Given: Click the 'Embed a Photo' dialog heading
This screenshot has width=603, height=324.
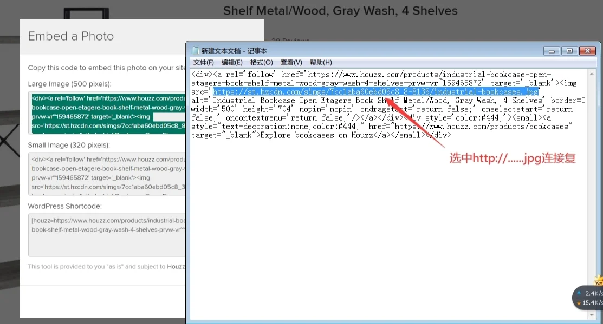Looking at the screenshot, I should tap(71, 36).
